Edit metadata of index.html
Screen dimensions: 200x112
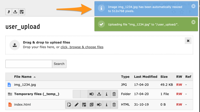point(69,105)
